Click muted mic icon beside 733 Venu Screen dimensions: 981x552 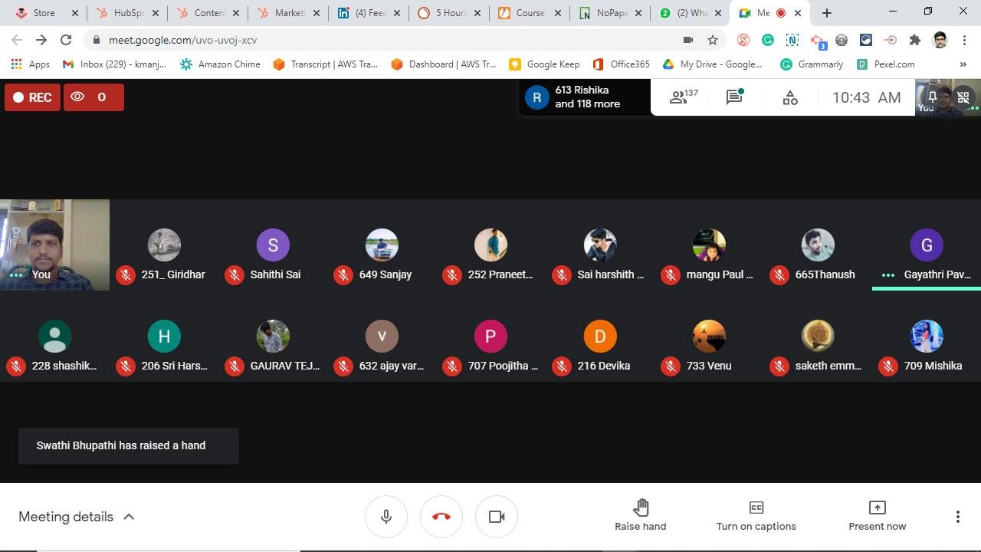[671, 366]
